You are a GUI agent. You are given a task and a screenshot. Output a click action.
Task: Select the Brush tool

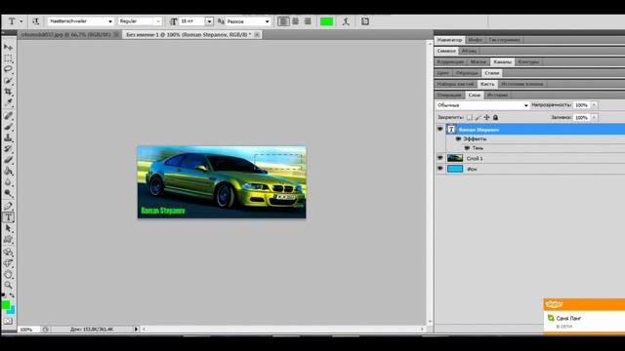pos(9,127)
